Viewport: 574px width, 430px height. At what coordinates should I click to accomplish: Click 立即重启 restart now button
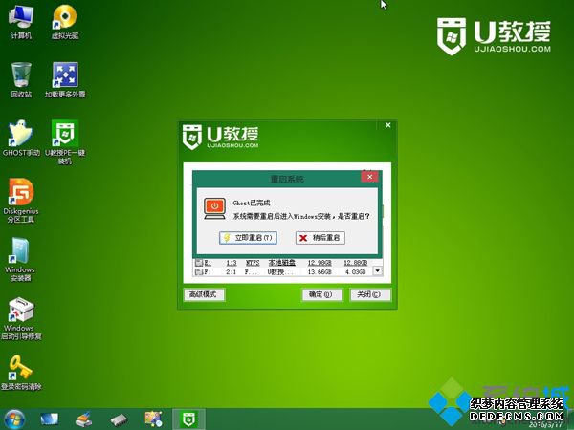pyautogui.click(x=248, y=238)
